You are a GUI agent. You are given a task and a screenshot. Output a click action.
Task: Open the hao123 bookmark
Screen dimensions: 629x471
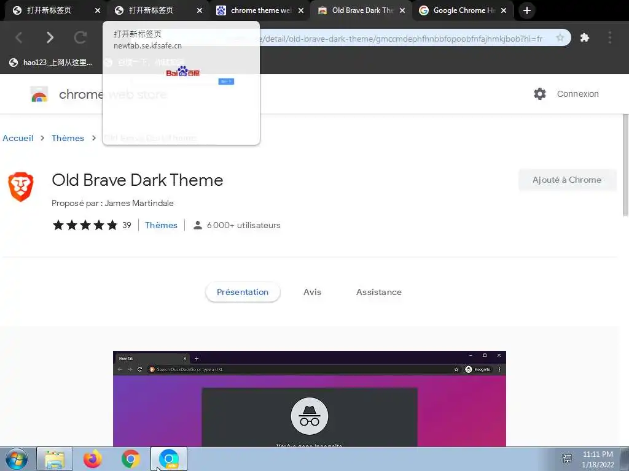tap(50, 62)
